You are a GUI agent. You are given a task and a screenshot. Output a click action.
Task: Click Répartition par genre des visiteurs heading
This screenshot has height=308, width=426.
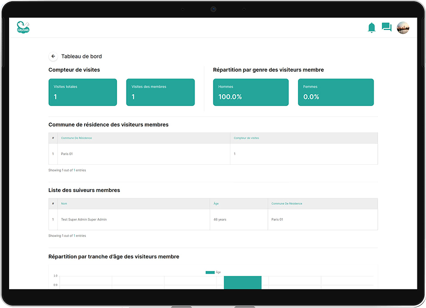point(268,70)
